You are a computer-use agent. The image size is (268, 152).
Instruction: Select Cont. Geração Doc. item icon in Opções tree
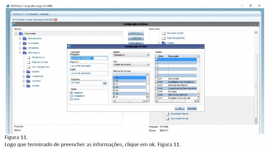pos(28,67)
